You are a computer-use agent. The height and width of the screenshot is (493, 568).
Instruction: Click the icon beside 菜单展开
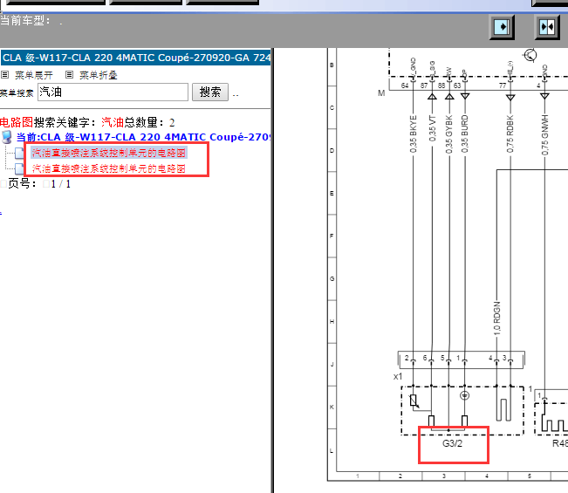4,75
